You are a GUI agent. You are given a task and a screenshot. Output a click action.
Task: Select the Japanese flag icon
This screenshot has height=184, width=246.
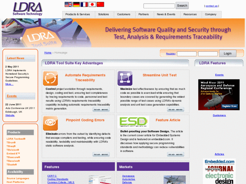pyautogui.click(x=92, y=4)
